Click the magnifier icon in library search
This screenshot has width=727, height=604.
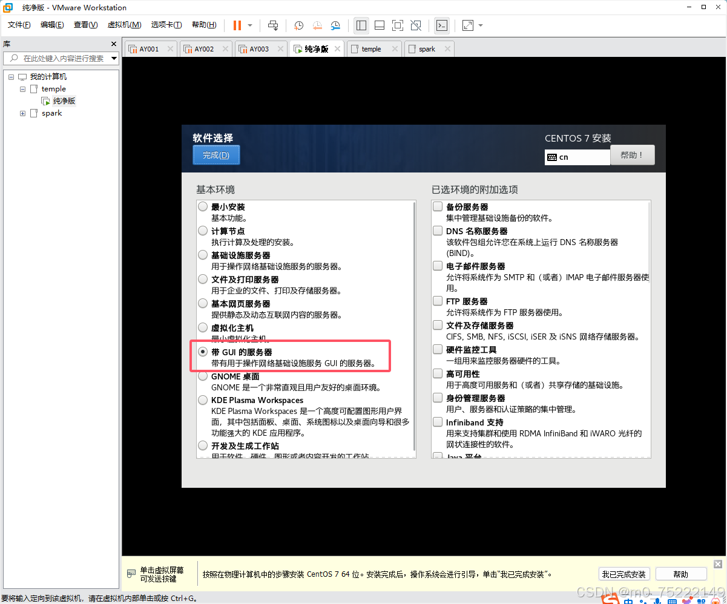tap(13, 58)
